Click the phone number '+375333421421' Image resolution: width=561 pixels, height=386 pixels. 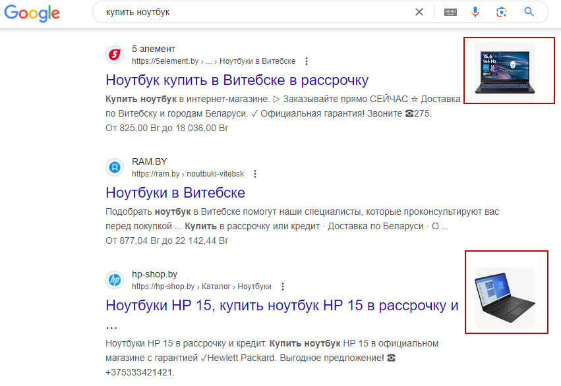point(140,372)
